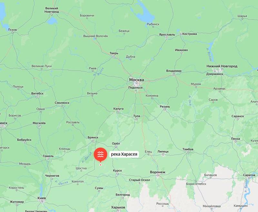Screen dimensions: 258x212
Task: Select the Киев city label
Action: [42, 198]
